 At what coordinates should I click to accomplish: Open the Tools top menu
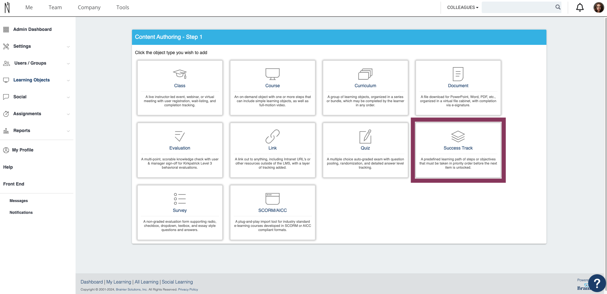coord(123,7)
